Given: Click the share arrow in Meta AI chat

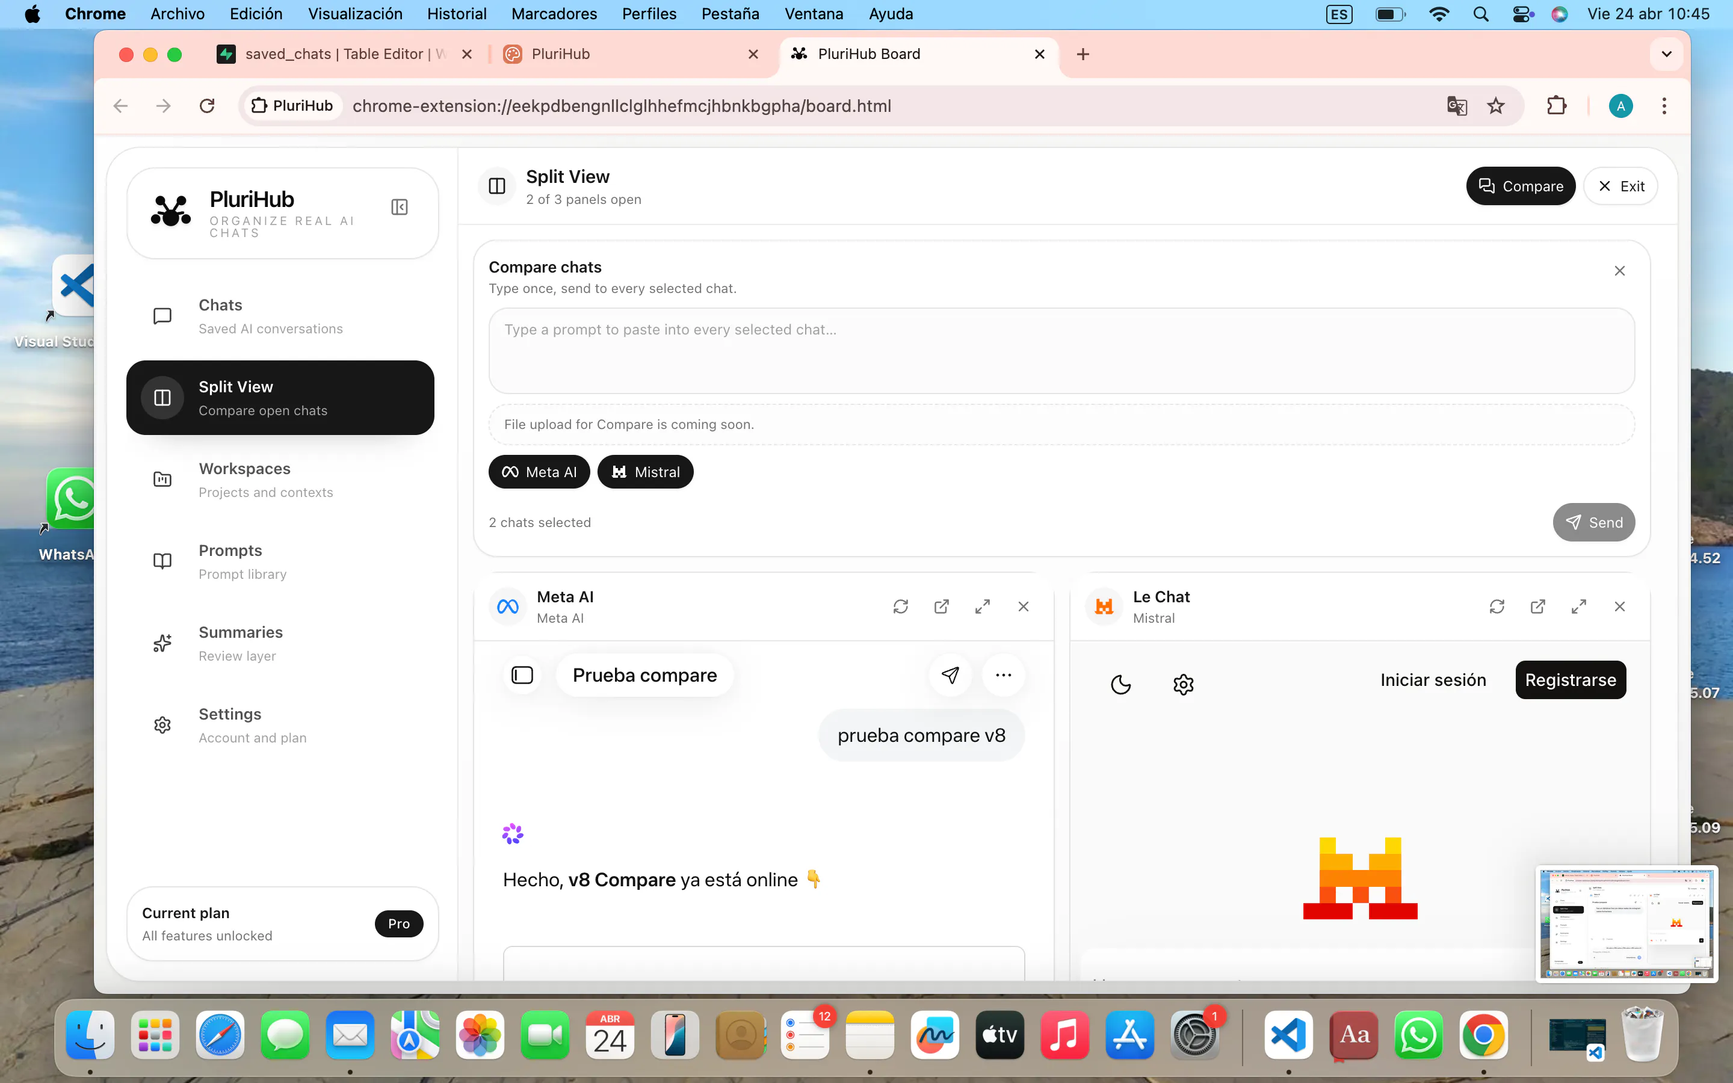Looking at the screenshot, I should tap(950, 674).
